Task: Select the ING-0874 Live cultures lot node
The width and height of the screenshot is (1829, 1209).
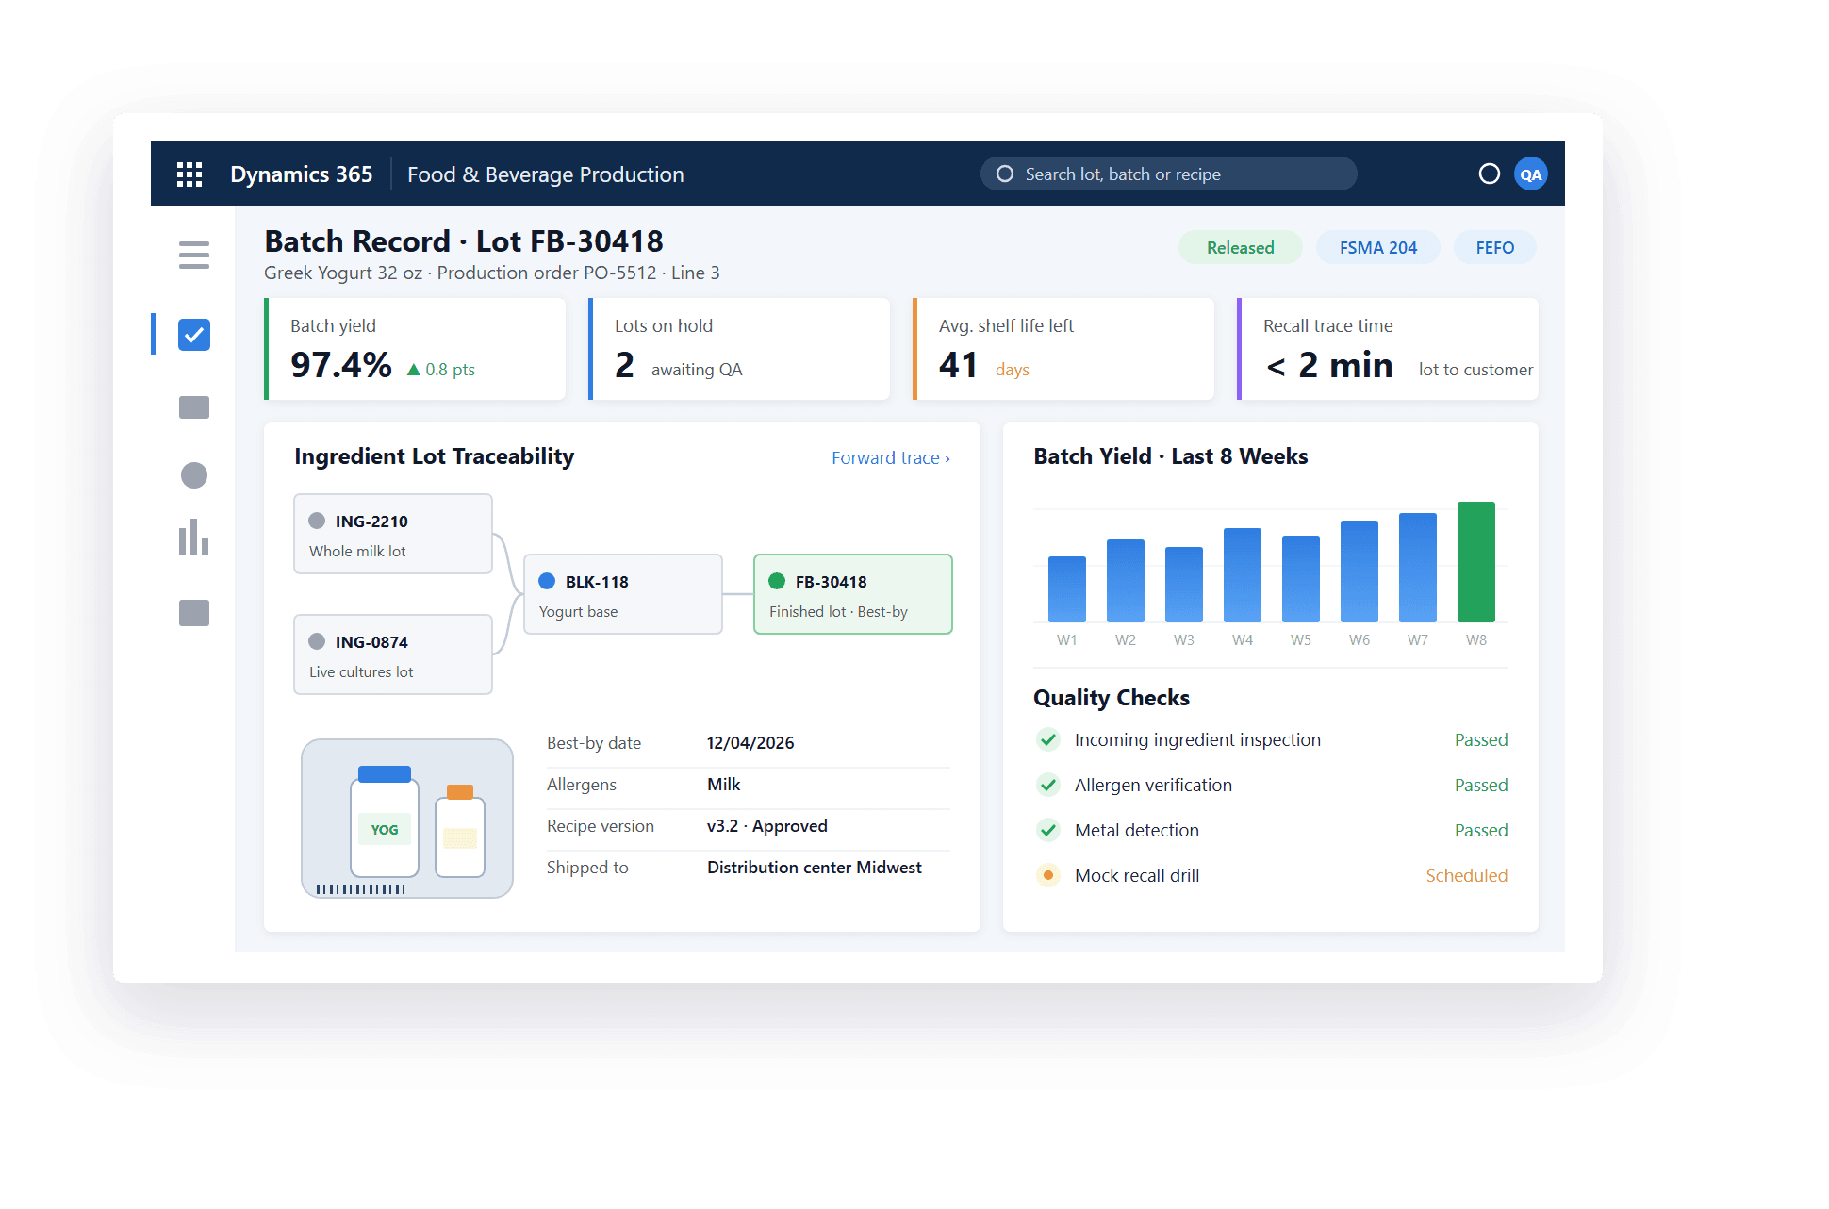Action: pyautogui.click(x=393, y=654)
